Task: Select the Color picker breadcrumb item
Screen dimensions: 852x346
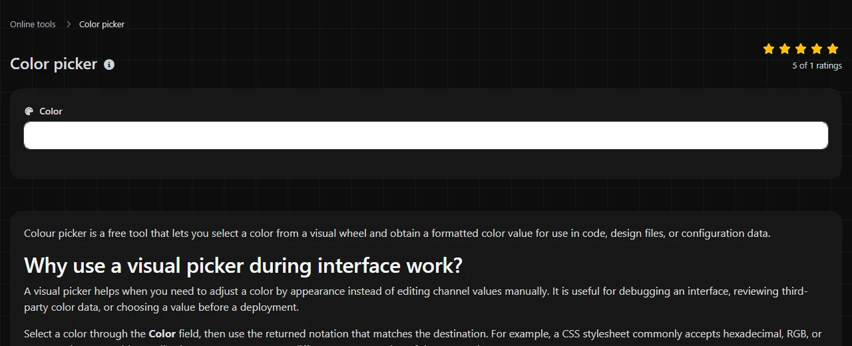Action: tap(102, 24)
